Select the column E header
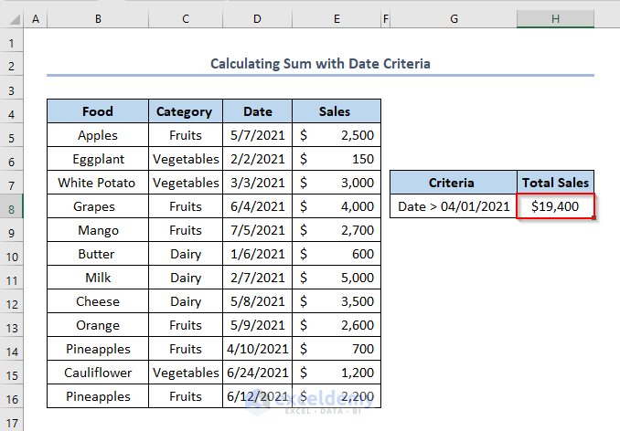The width and height of the screenshot is (620, 431). click(336, 19)
